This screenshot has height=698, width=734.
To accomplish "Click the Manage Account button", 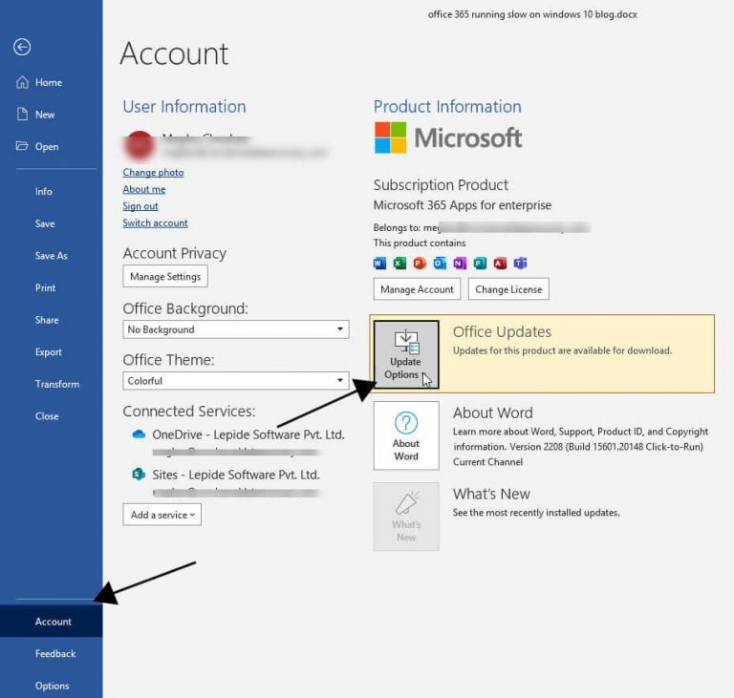I will coord(417,289).
